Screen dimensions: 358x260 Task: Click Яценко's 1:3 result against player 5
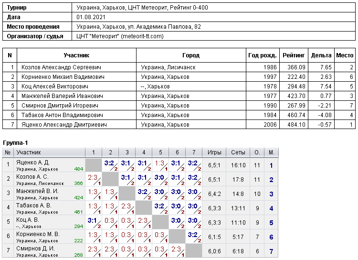[160, 165]
